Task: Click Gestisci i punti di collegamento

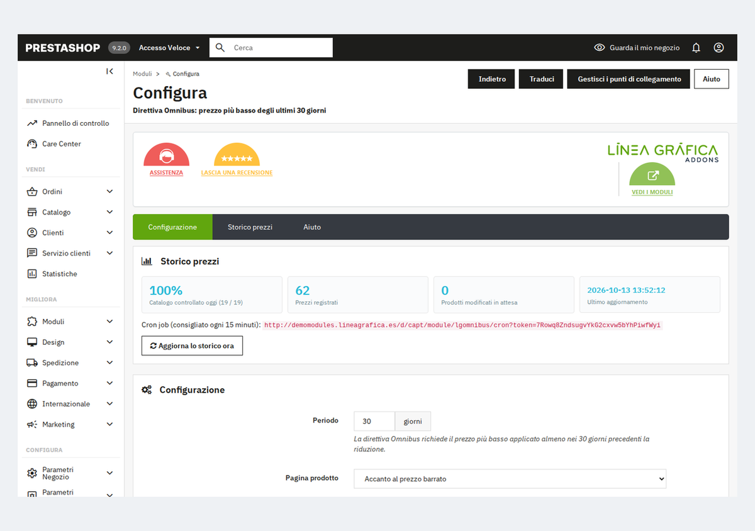Action: pos(629,79)
